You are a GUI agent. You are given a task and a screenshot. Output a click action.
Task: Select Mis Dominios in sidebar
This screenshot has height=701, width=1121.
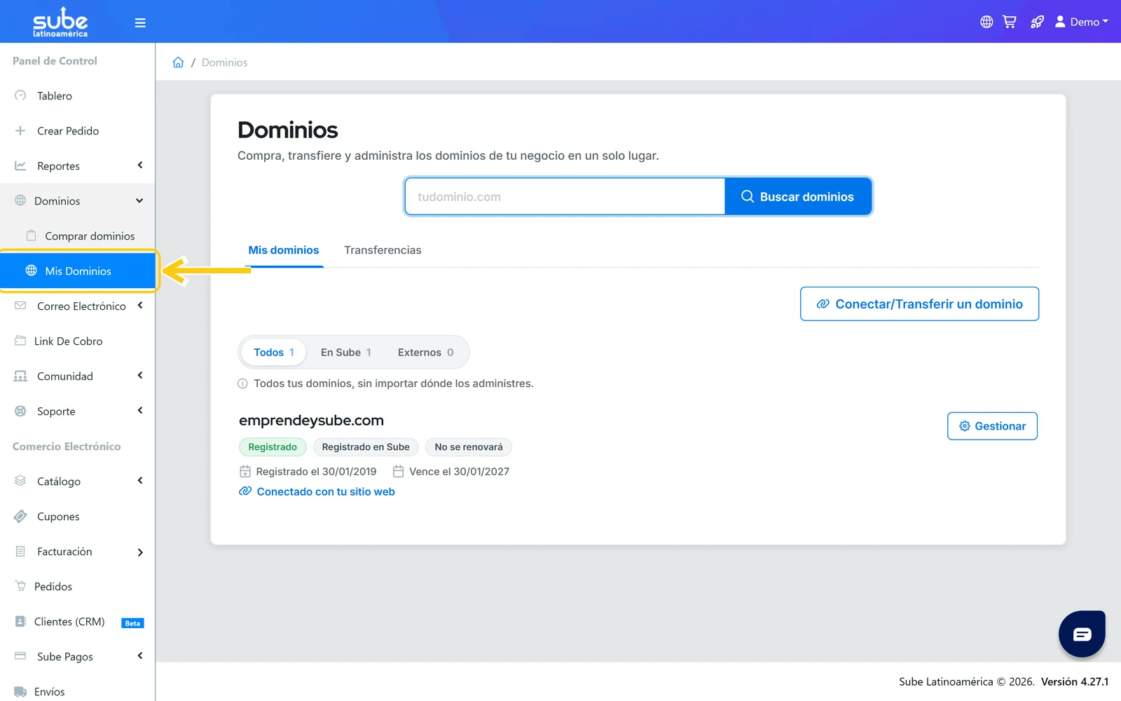(77, 271)
